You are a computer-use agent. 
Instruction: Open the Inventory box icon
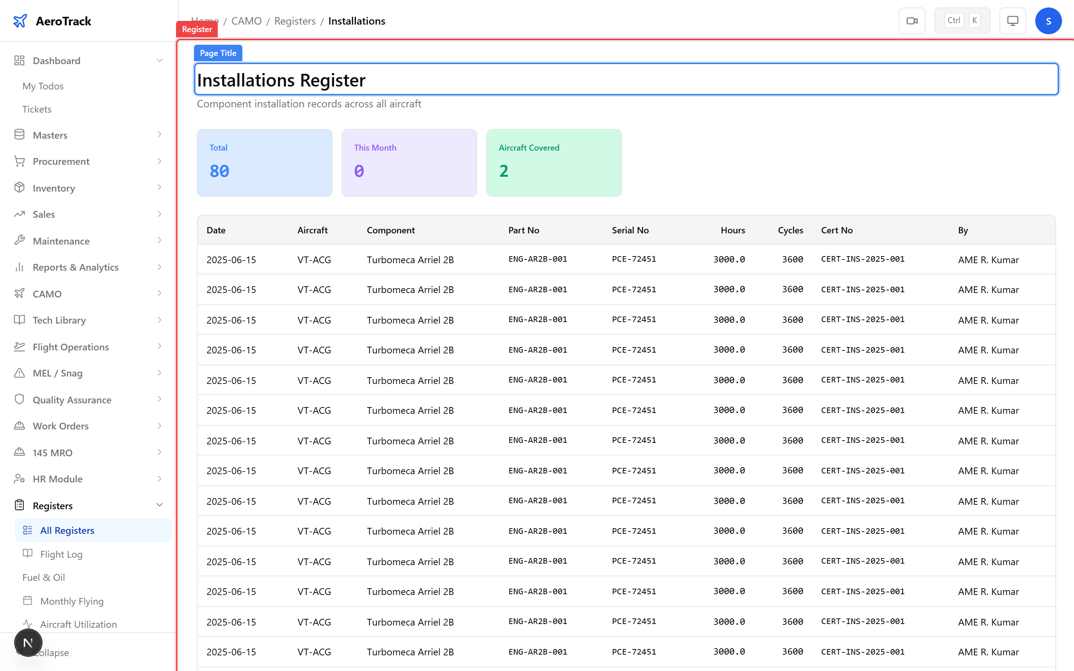(x=19, y=188)
